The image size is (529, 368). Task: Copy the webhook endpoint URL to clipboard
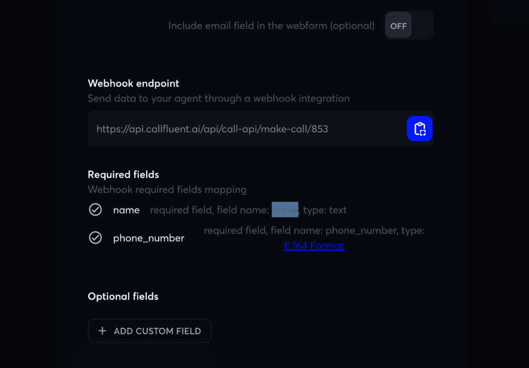tap(419, 129)
